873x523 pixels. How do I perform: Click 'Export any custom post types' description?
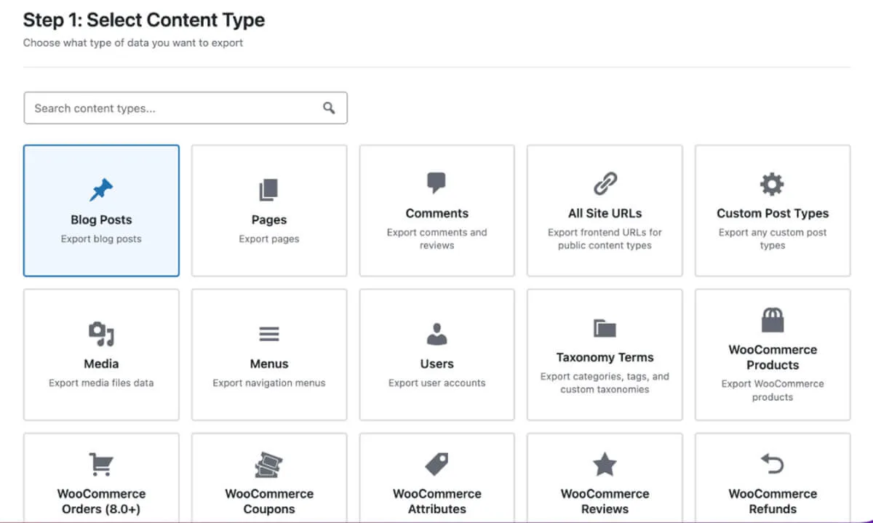(773, 239)
